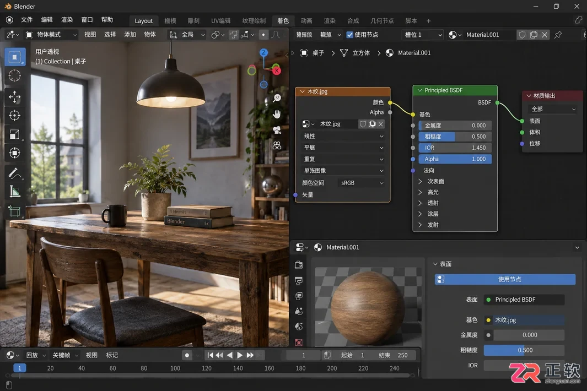
Task: Open the 渲染 menu
Action: 67,20
